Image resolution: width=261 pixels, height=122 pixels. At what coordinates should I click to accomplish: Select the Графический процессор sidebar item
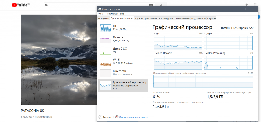pyautogui.click(x=123, y=85)
